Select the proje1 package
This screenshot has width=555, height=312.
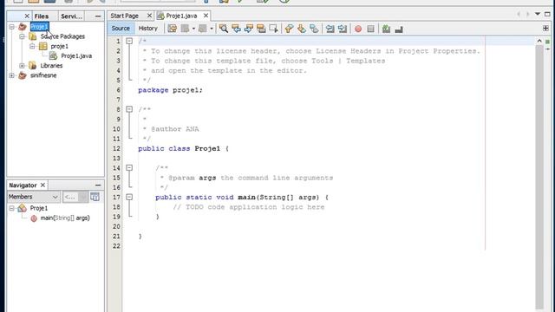(x=60, y=46)
